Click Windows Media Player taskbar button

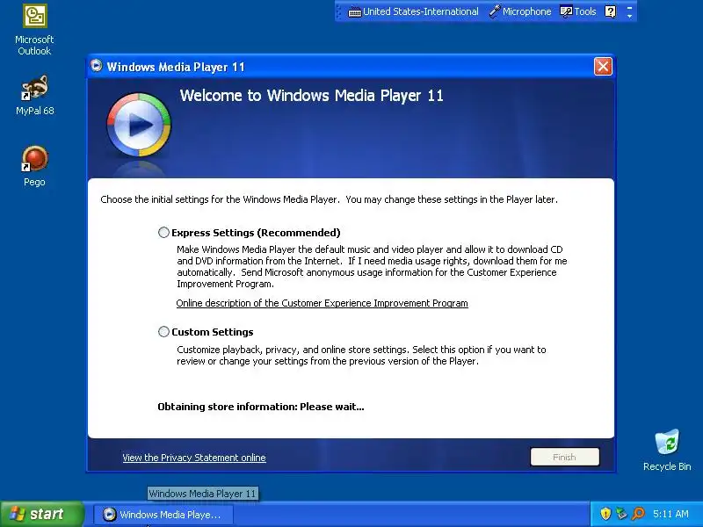coord(163,515)
